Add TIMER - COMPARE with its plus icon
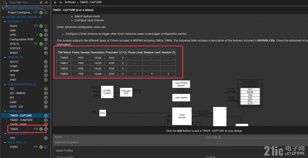The width and height of the screenshot is (308, 158). click(46, 120)
